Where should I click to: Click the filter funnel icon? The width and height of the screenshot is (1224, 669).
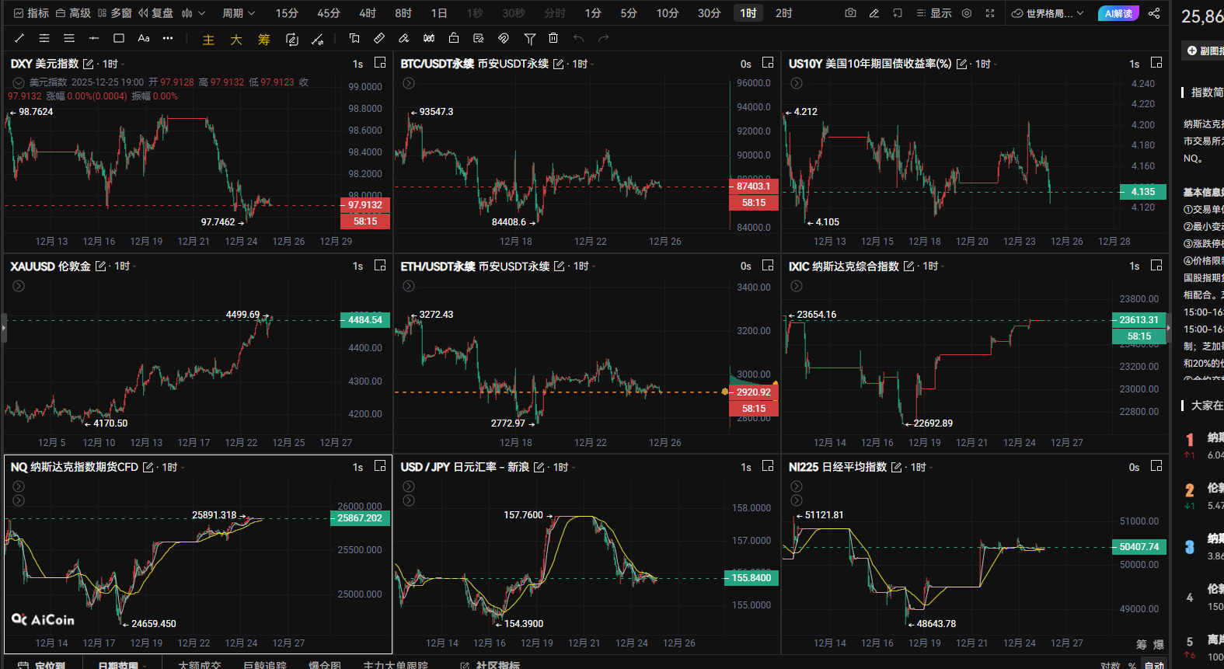tap(529, 38)
